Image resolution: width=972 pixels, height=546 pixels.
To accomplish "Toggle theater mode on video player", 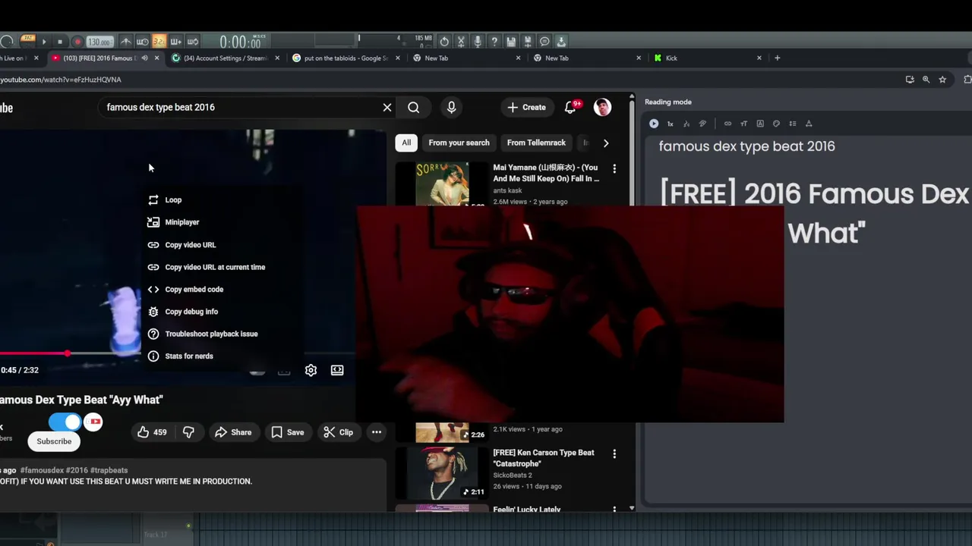I will [x=337, y=370].
